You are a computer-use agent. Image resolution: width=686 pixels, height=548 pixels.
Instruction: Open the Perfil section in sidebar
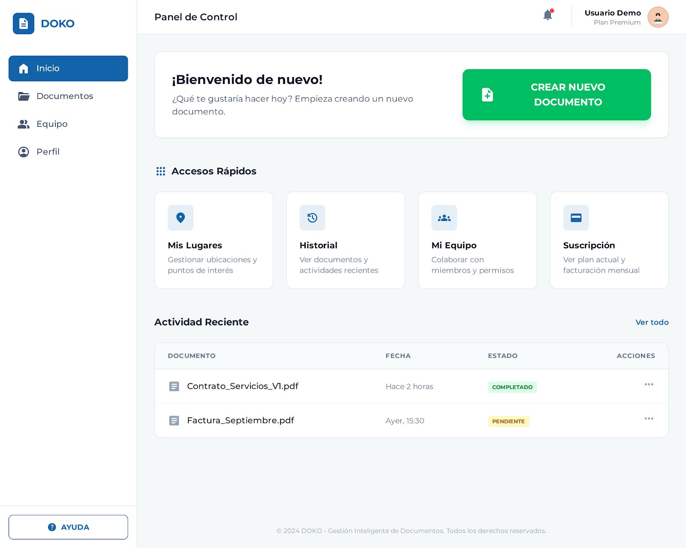pyautogui.click(x=48, y=152)
